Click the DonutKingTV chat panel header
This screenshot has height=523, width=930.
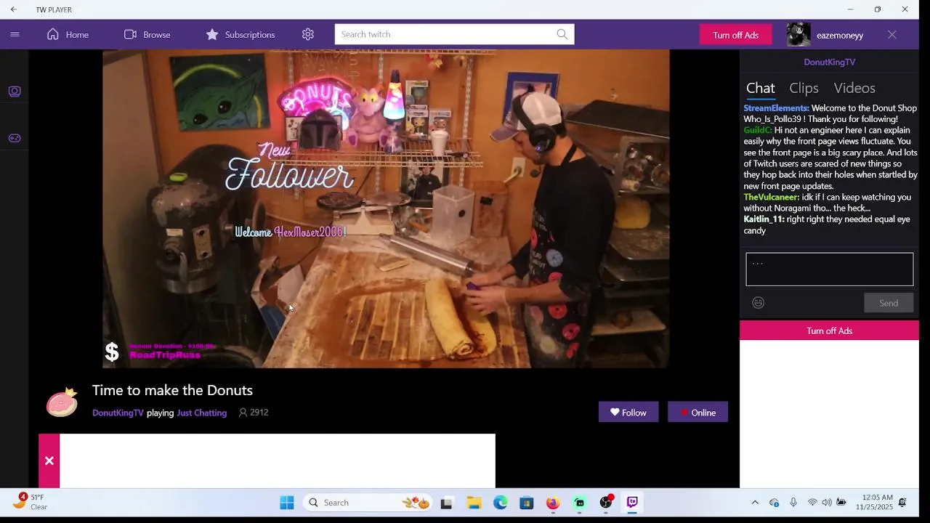(x=829, y=62)
